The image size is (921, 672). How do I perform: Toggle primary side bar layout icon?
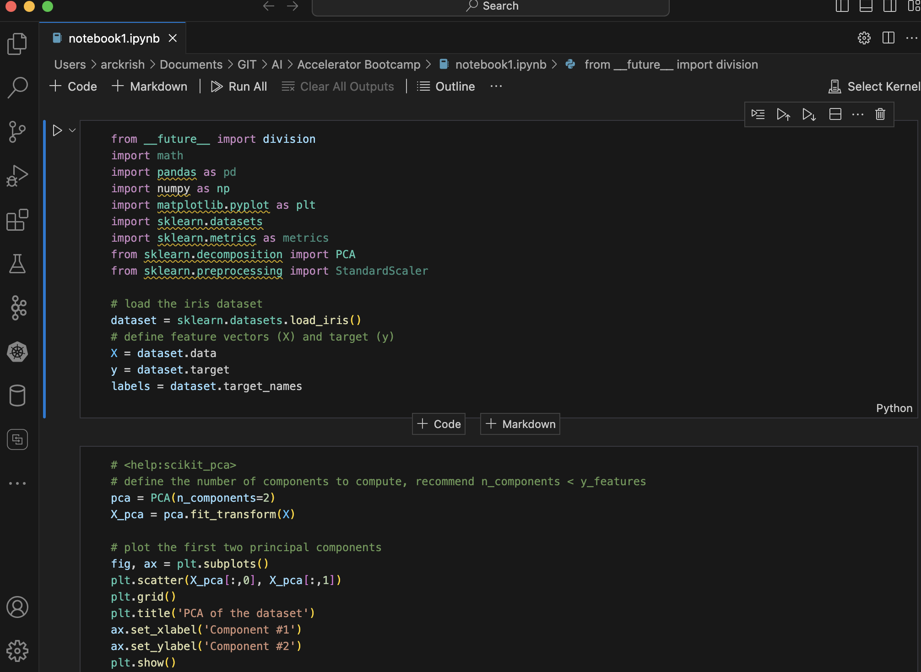842,6
